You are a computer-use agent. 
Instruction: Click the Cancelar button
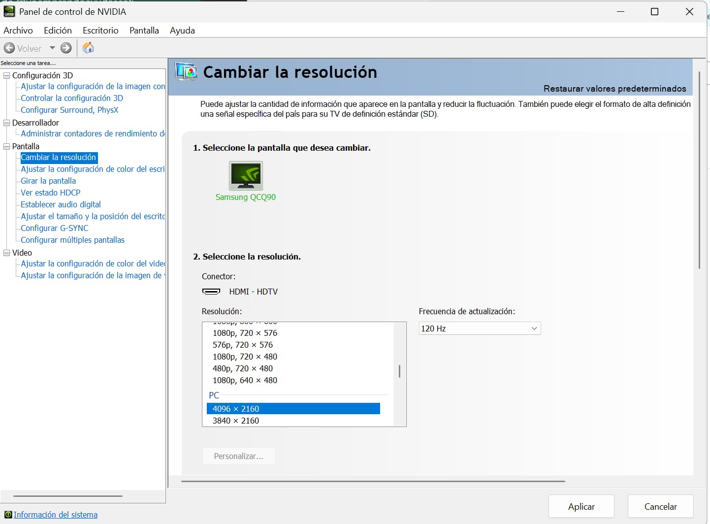pos(660,506)
